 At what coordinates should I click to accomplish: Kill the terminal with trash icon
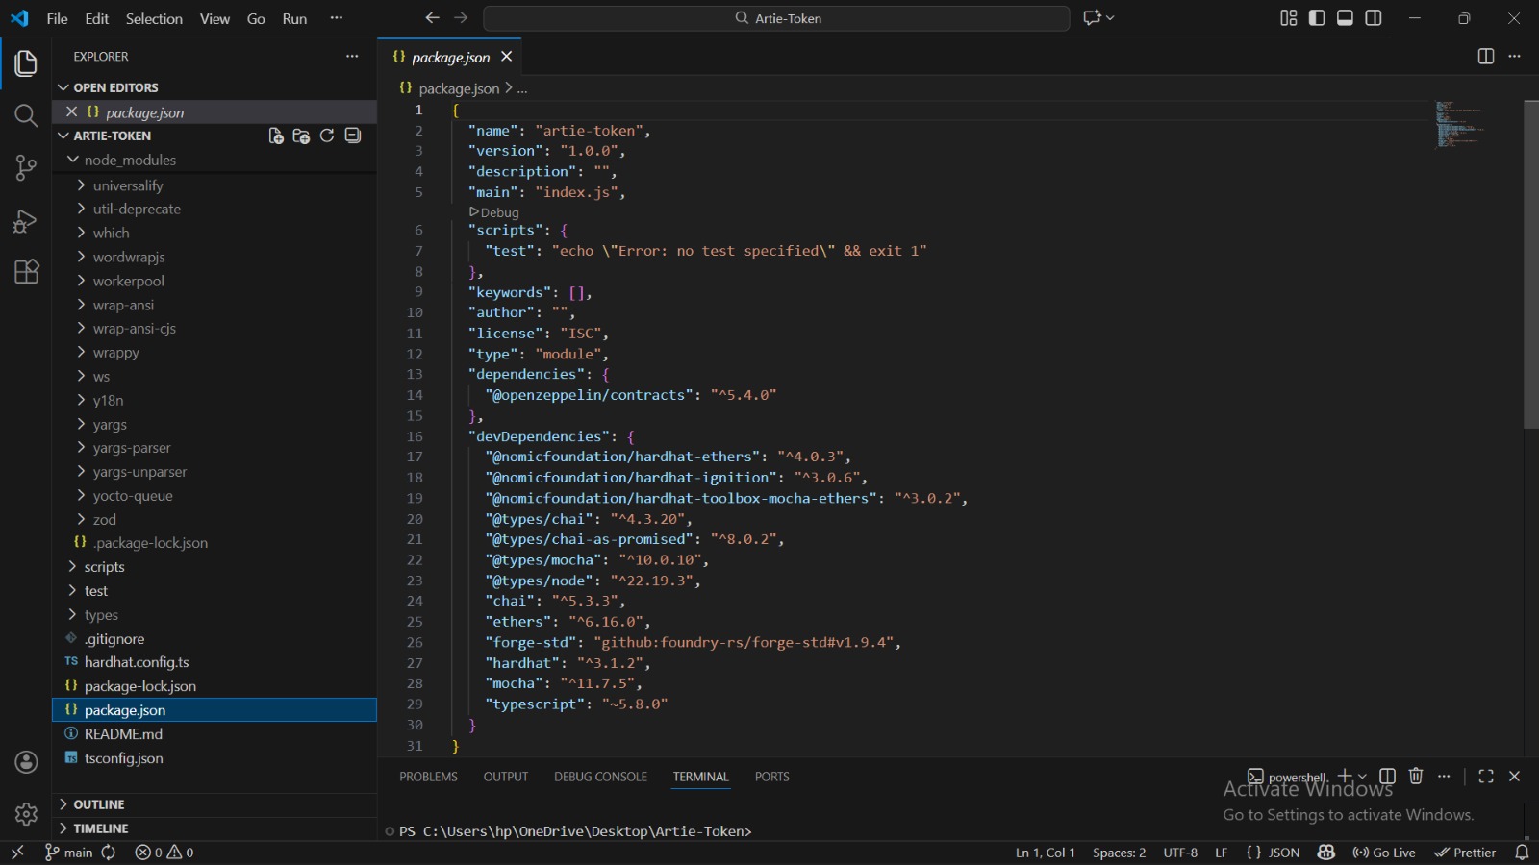[1416, 776]
